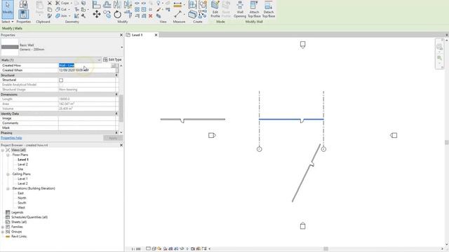Click the Attach Top/Base tool
The height and width of the screenshot is (252, 449).
click(x=254, y=9)
